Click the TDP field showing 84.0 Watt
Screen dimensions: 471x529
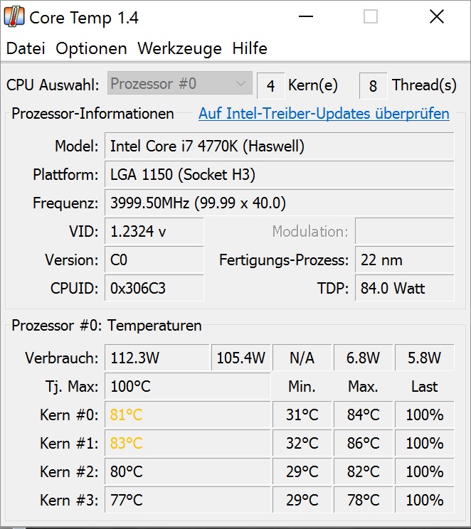403,289
